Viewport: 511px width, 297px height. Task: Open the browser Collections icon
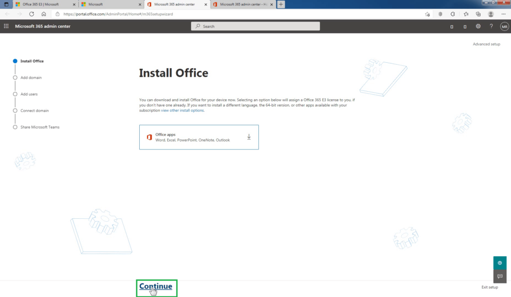[x=478, y=14]
